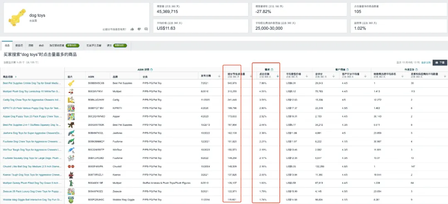
Task: Select click share cell 7.86%
Action: tap(262, 83)
